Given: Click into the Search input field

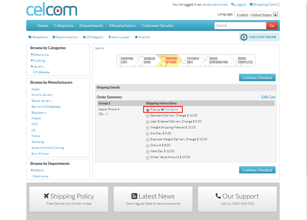Looking at the screenshot, I should tap(240, 25).
